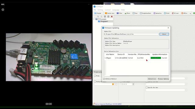Open the File menu
The width and height of the screenshot is (195, 109).
pyautogui.click(x=95, y=10)
